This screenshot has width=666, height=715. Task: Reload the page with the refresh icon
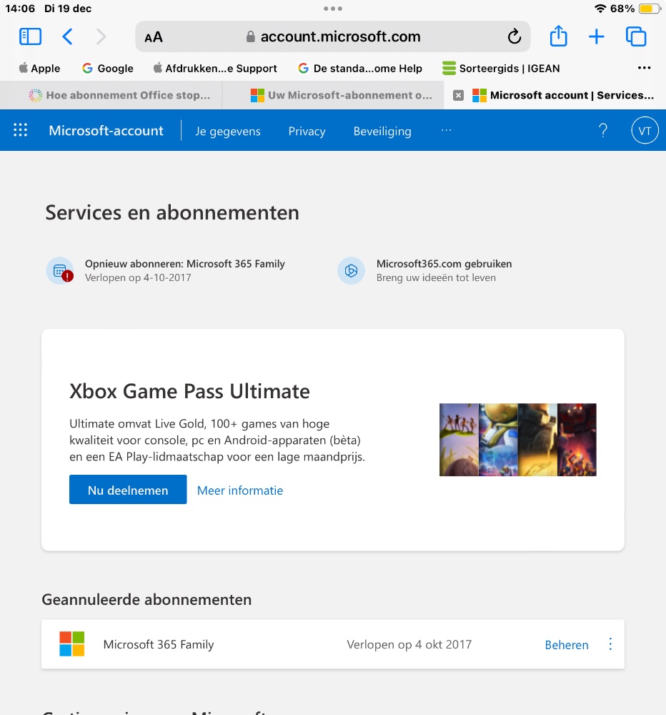[514, 36]
